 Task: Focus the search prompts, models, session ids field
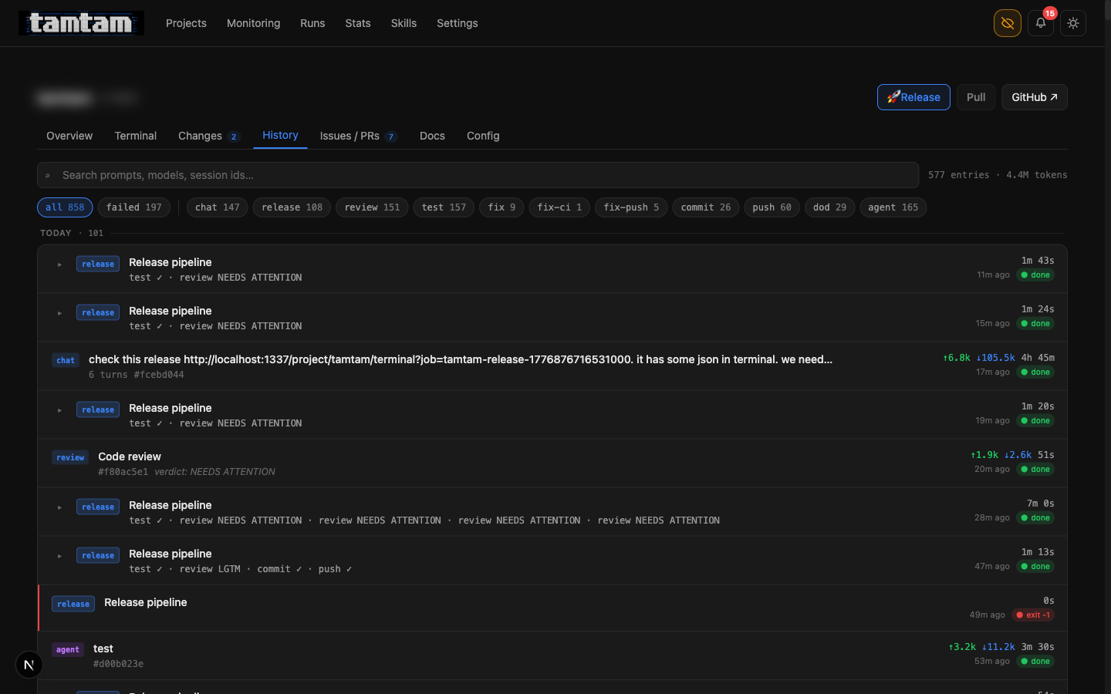point(478,175)
